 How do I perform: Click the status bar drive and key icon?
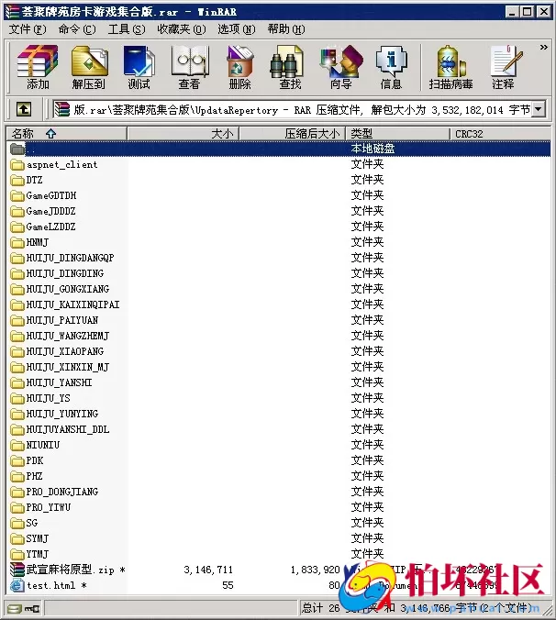point(23,608)
